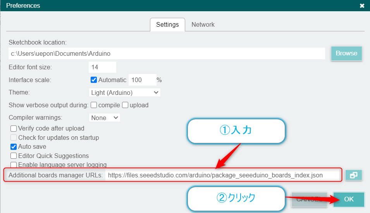Click the 'Theme:' label
Screen dimensions: 370x213
pos(19,92)
